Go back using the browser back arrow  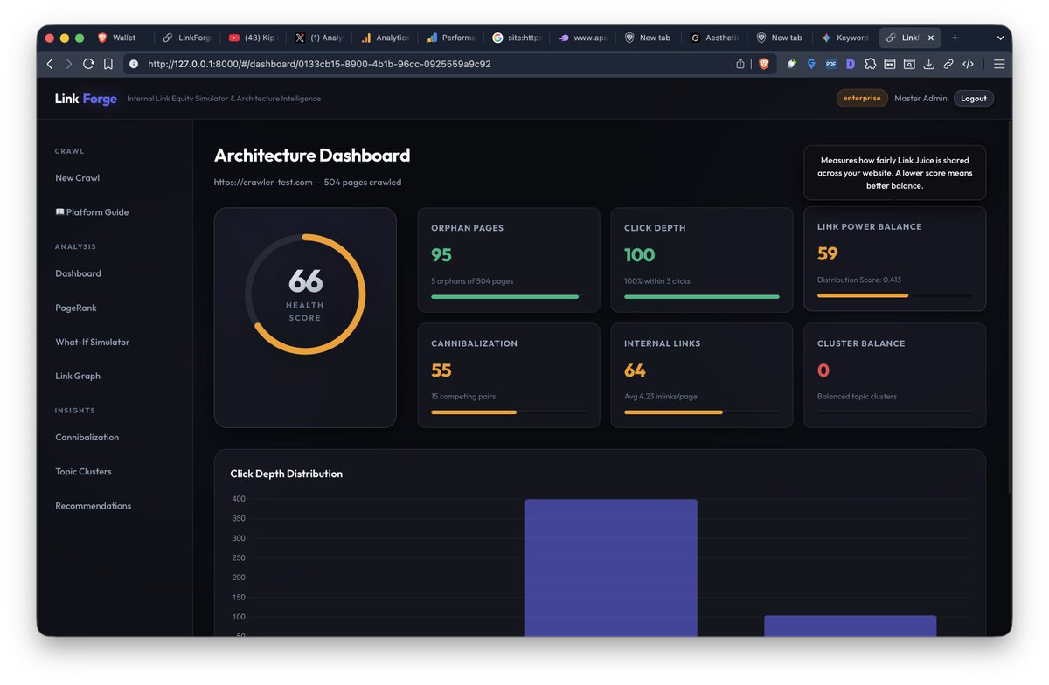49,64
